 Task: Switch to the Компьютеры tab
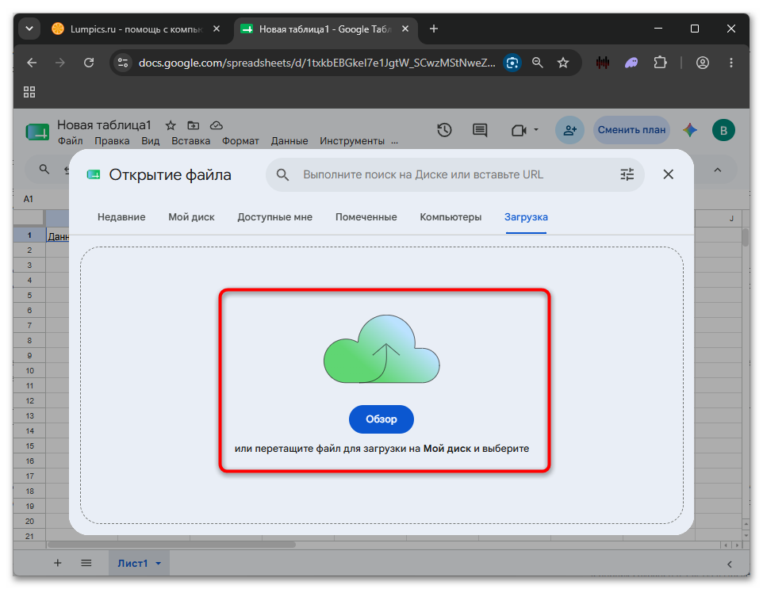click(x=451, y=217)
